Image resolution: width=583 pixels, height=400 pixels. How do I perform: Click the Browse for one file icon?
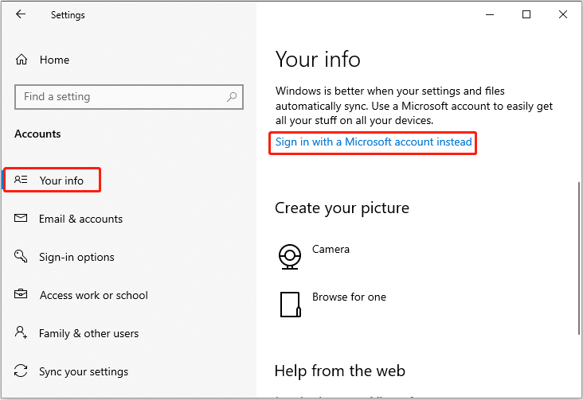(290, 305)
